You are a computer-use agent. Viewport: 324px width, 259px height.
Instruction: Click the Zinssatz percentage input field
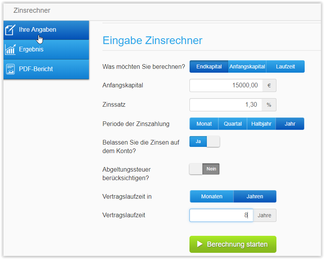(x=226, y=105)
